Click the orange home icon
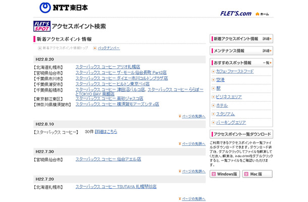This screenshot has height=202, width=308. 258,14
